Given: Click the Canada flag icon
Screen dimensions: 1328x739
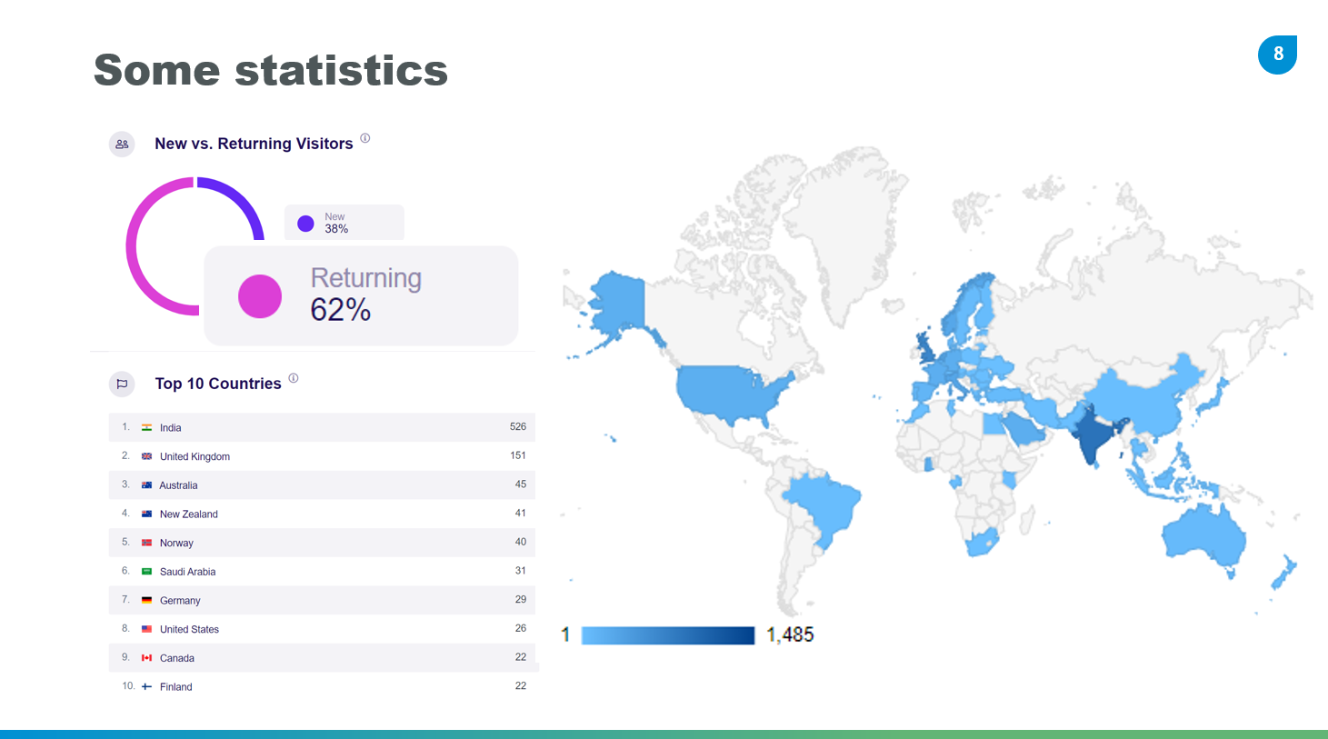Looking at the screenshot, I should click(146, 658).
